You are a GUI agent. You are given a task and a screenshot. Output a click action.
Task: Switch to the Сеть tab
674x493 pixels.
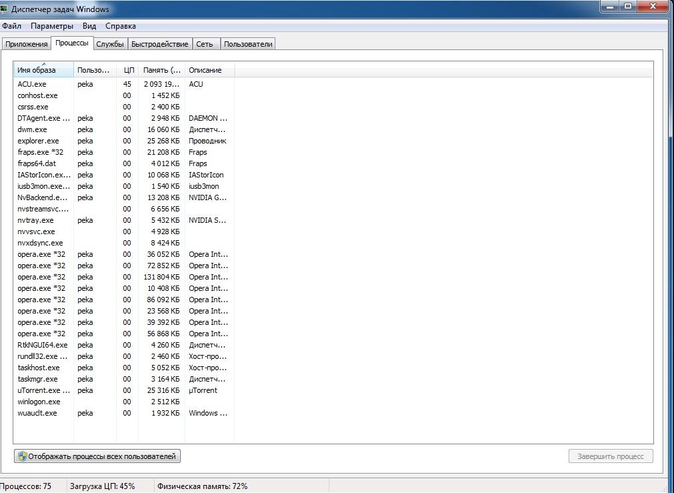205,44
